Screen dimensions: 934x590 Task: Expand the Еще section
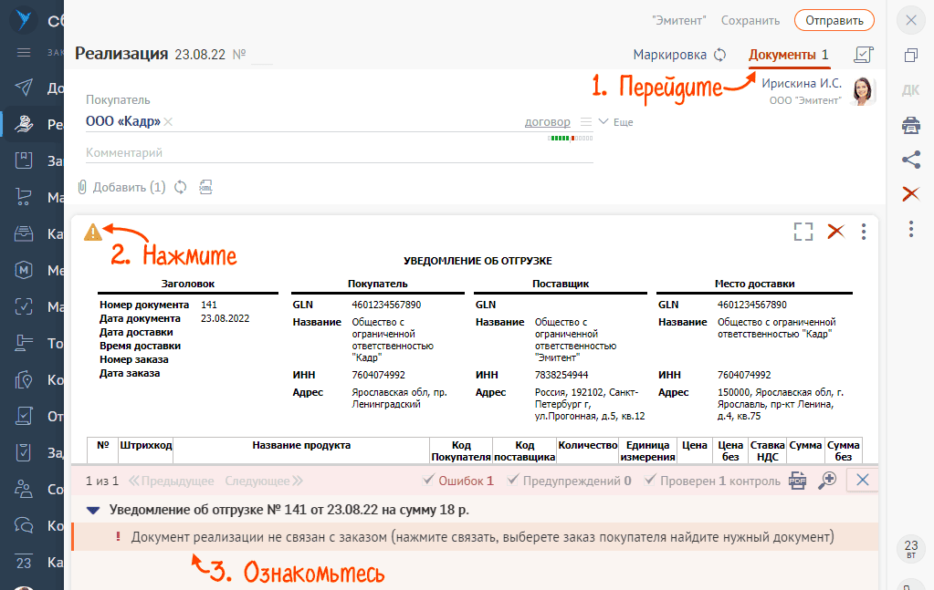pyautogui.click(x=615, y=122)
